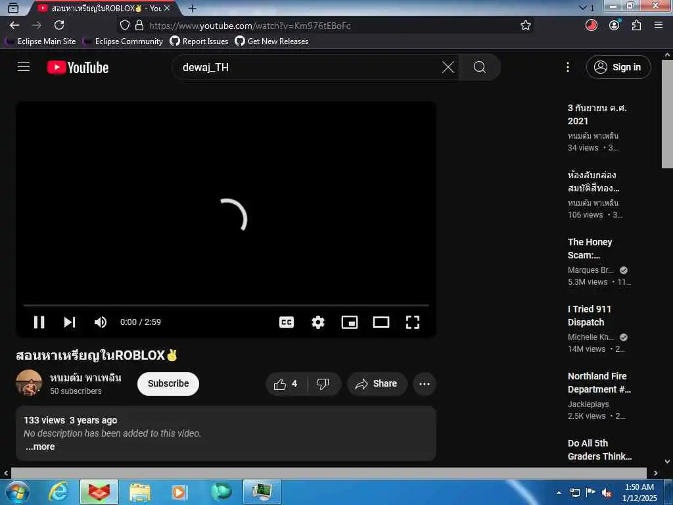Enter fullscreen mode
This screenshot has width=673, height=505.
(x=413, y=322)
